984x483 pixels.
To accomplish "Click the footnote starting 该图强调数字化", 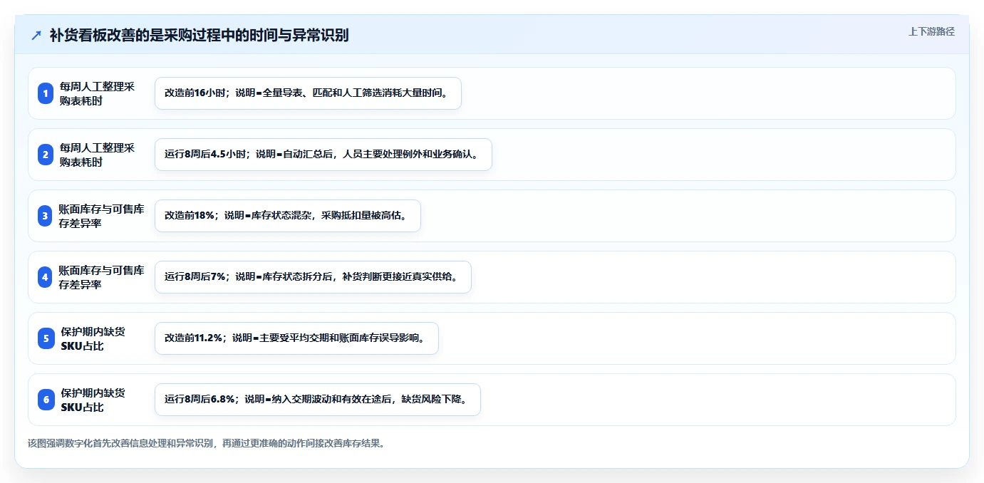I will click(x=207, y=443).
